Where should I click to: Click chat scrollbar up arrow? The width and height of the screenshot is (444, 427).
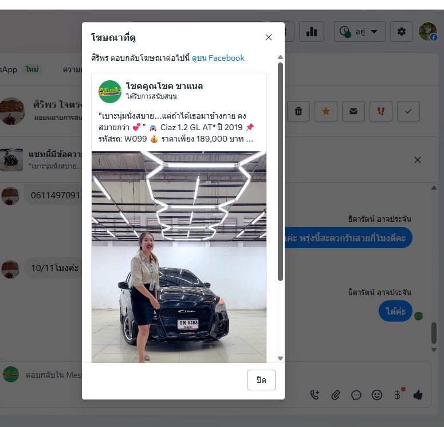[x=434, y=187]
